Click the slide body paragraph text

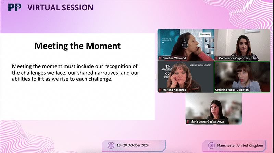point(77,72)
